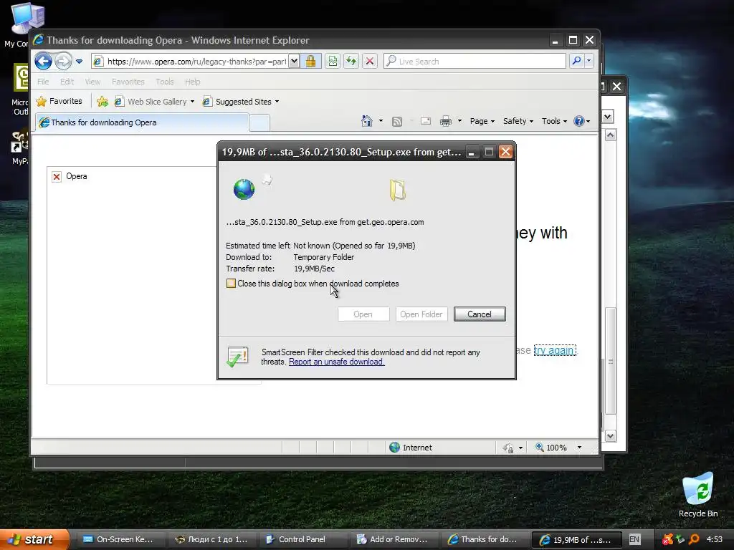734x550 pixels.
Task: Click the Windows start button
Action: click(x=34, y=539)
